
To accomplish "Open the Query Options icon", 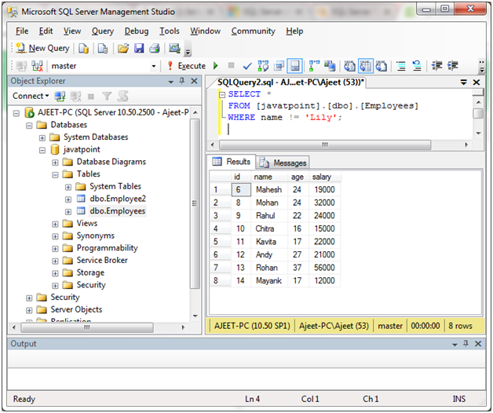I will click(279, 66).
